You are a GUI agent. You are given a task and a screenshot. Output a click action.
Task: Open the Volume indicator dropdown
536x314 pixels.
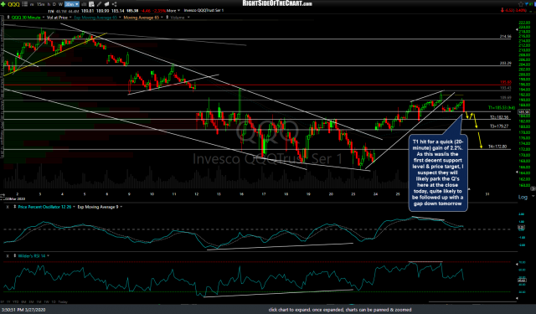pos(188,18)
